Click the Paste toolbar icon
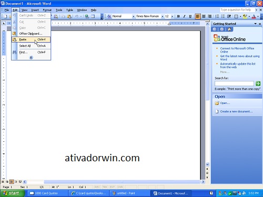This screenshot has width=263, height=197. point(69,16)
